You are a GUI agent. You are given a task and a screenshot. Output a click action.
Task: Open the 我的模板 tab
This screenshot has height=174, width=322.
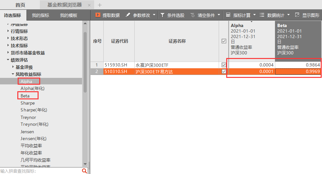[69, 15]
